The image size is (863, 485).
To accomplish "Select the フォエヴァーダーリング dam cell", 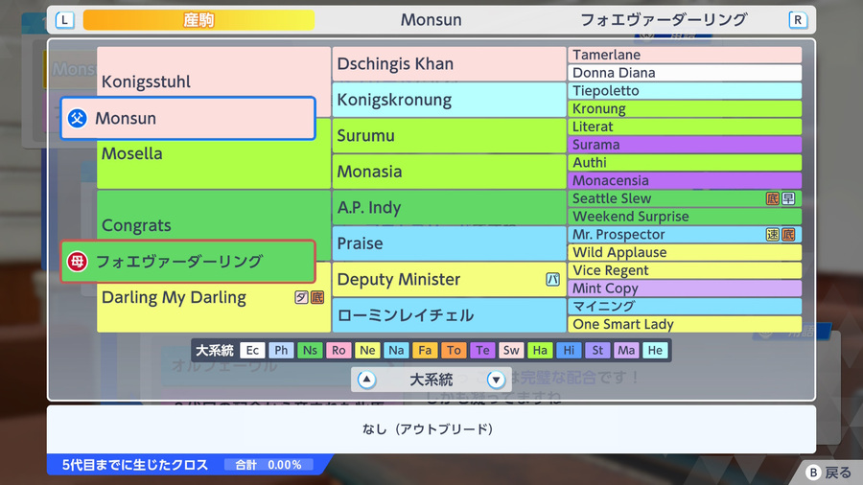I will tap(188, 262).
